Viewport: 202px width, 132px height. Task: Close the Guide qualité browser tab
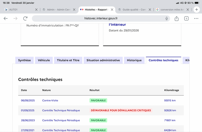[x=150, y=10]
